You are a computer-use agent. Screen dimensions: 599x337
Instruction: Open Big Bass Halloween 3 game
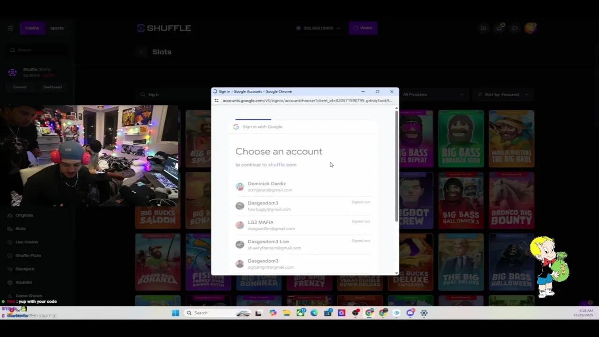[x=461, y=200]
